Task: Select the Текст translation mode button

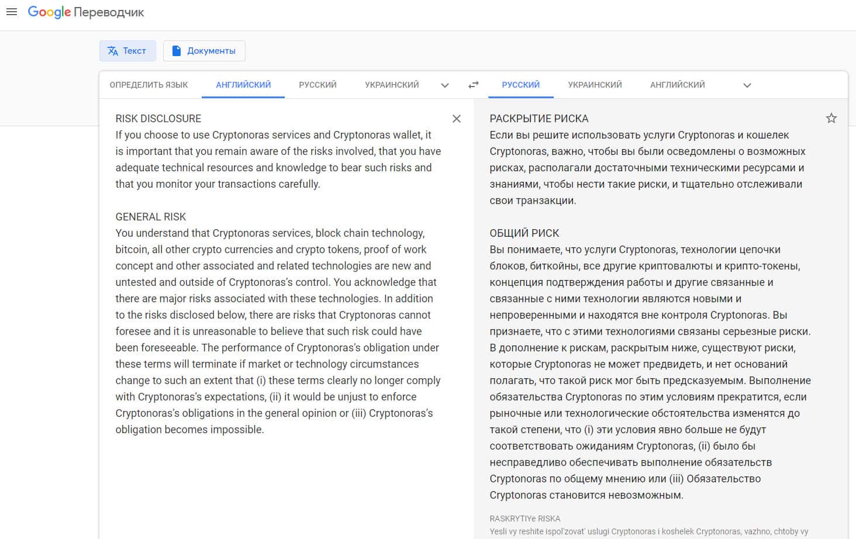Action: coord(127,51)
